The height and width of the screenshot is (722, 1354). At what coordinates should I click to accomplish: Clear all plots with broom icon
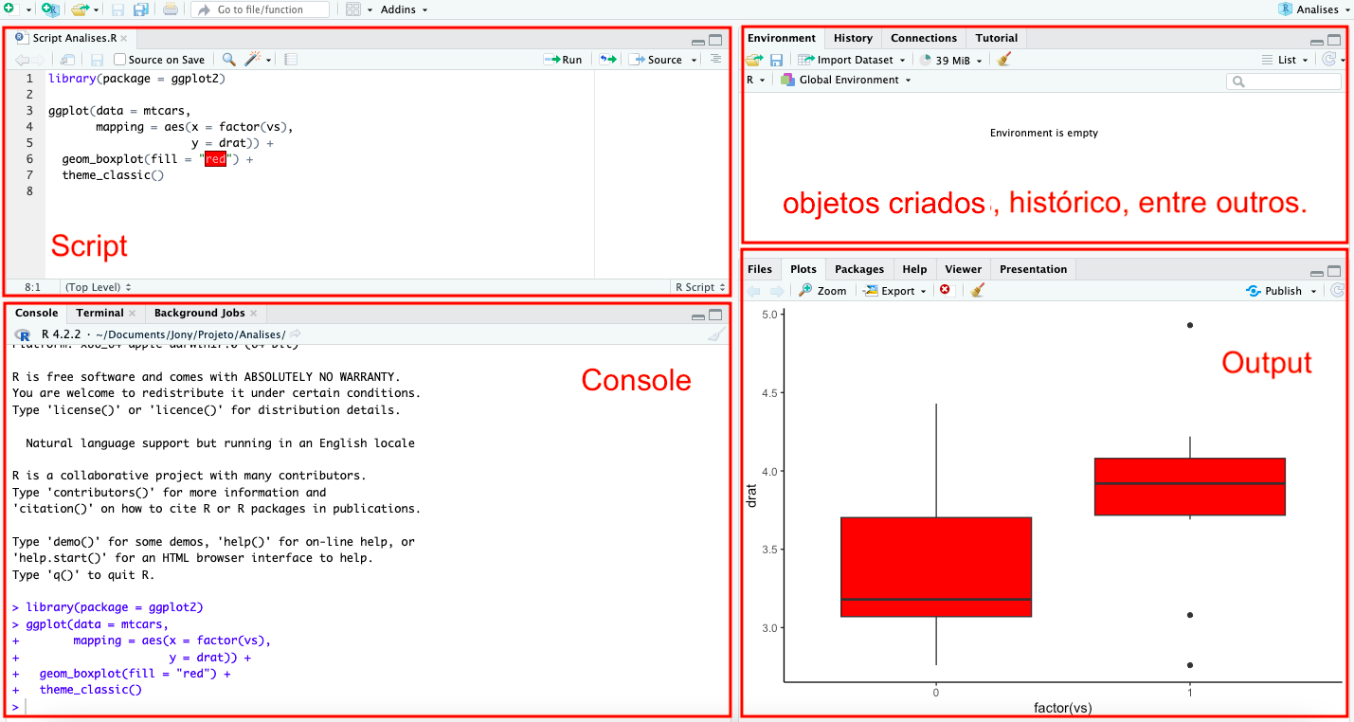(978, 291)
